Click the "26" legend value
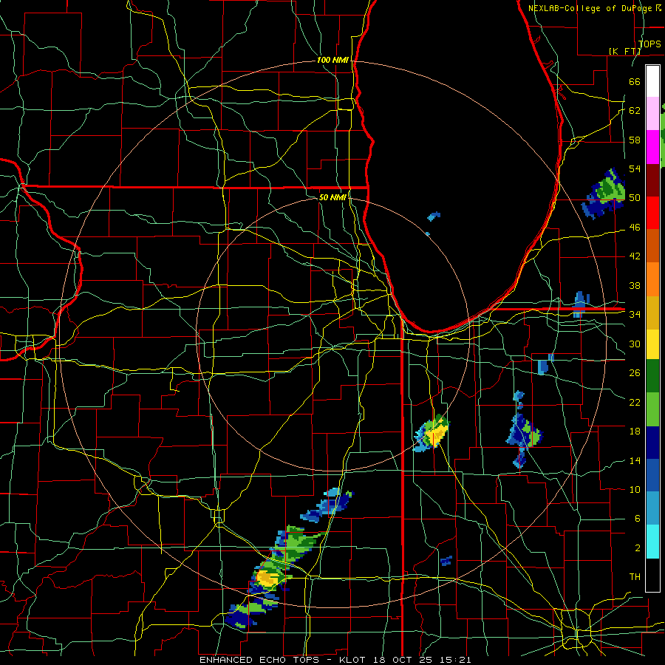Image resolution: width=665 pixels, height=665 pixels. tap(635, 373)
